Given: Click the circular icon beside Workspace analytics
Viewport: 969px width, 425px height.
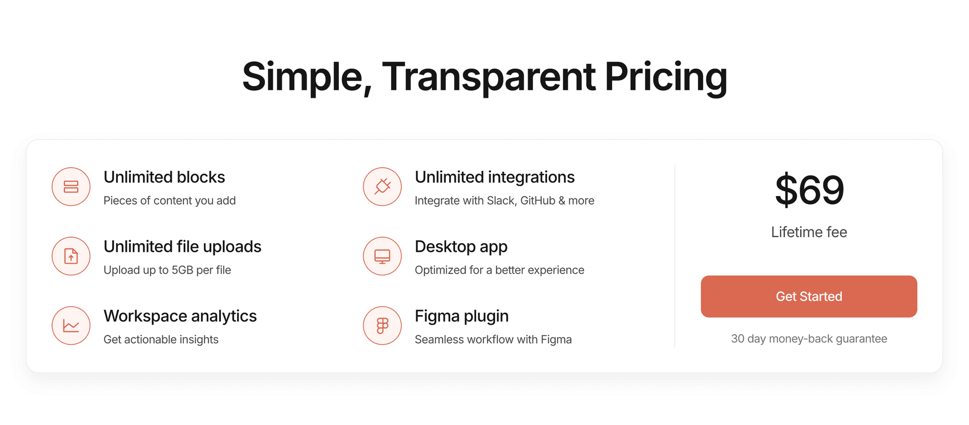Looking at the screenshot, I should [71, 326].
